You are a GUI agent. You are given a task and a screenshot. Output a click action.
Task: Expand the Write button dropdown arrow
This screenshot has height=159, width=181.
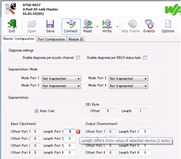(117, 26)
